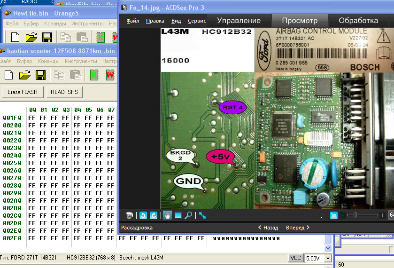Screen dimensions: 394x268
Task: Click the VCC button in status bar
Action: tap(295, 258)
